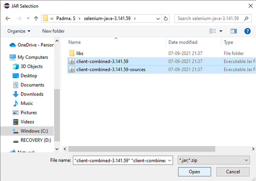Open the chevron after the selenium-java-3.141.59 breadcrumb
The image size is (256, 181).
tap(135, 19)
